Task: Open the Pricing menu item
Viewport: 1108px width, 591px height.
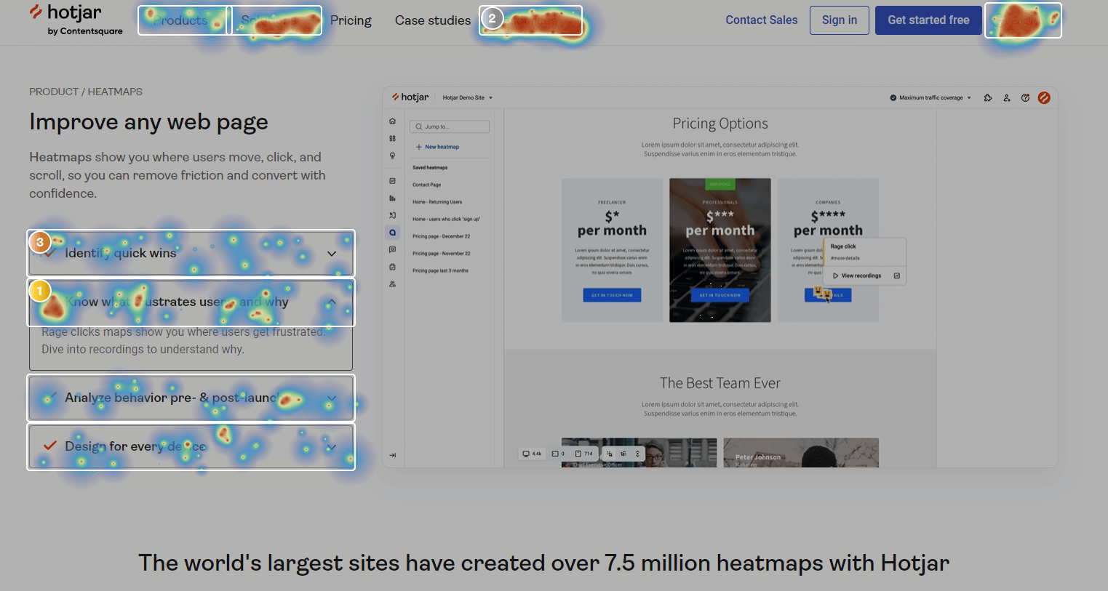Action: (351, 20)
